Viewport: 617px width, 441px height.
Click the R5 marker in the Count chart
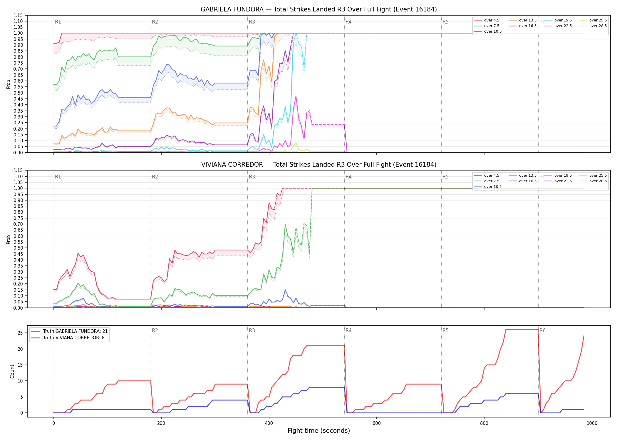pos(445,330)
